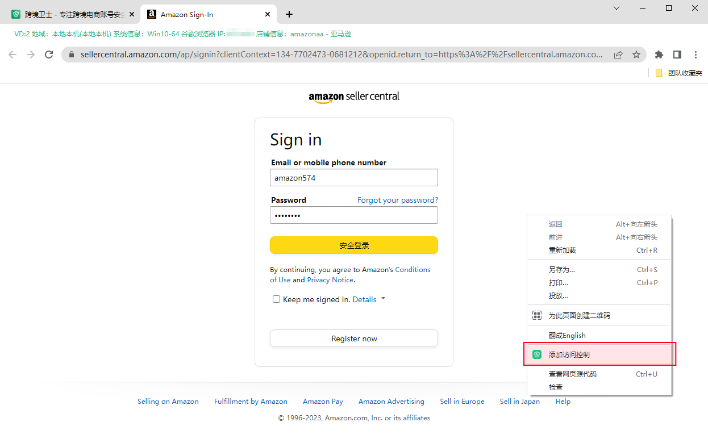Open the Privacy Notice link
This screenshot has height=447, width=708.
(x=330, y=280)
